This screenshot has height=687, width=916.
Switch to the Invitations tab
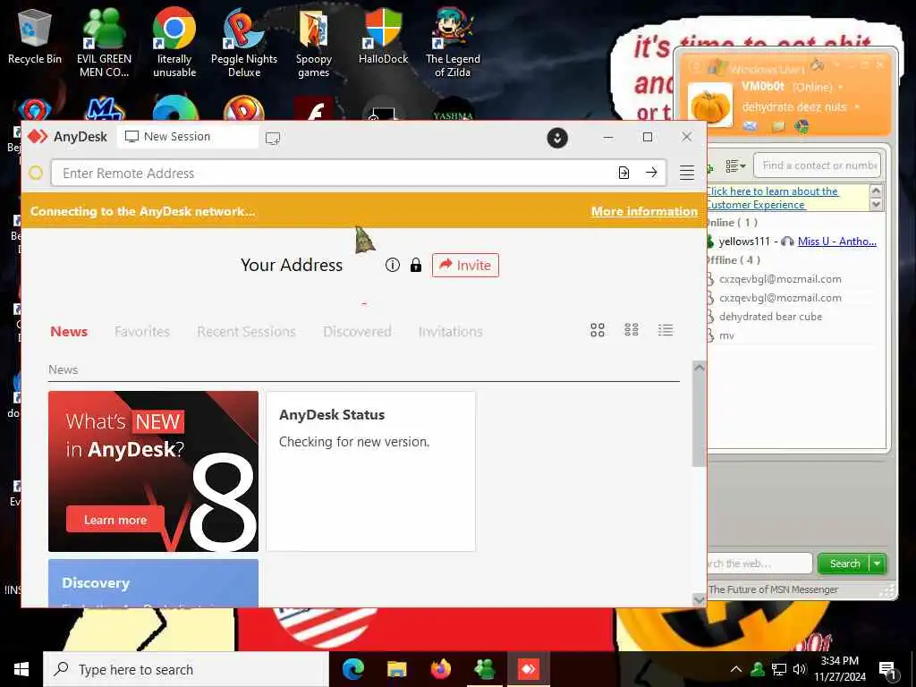pyautogui.click(x=451, y=331)
